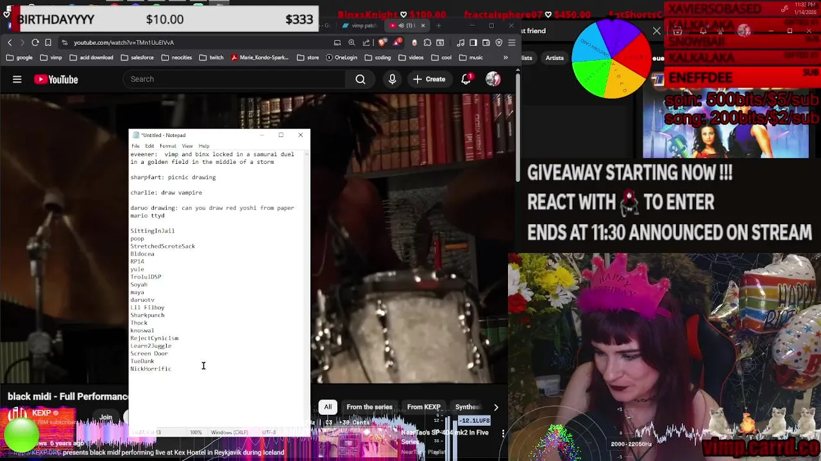Screen dimensions: 821x461
Task: Open the music bookmarks folder
Action: tap(471, 58)
